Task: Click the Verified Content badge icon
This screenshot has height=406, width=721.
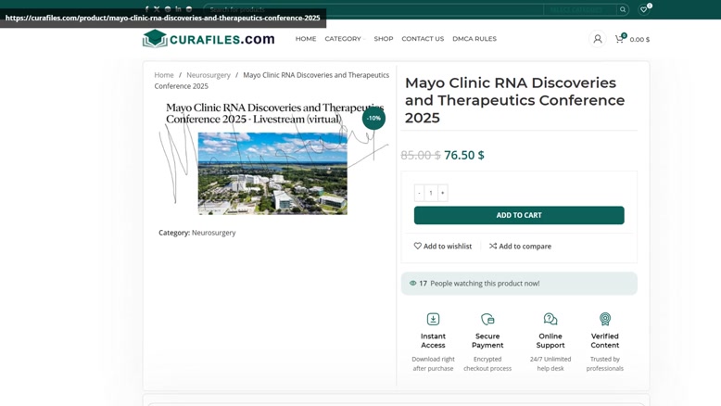Action: (605, 319)
